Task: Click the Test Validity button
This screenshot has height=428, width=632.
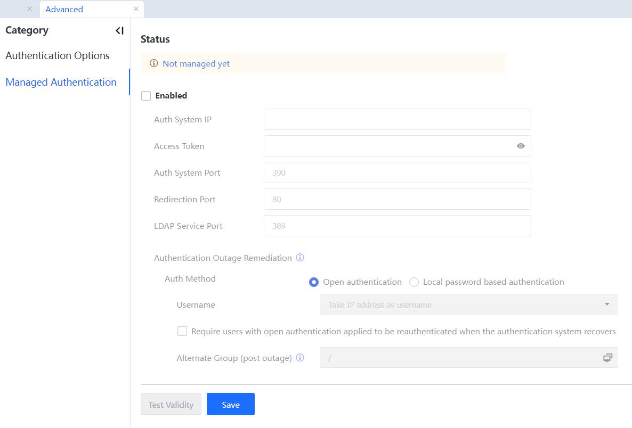Action: [171, 405]
